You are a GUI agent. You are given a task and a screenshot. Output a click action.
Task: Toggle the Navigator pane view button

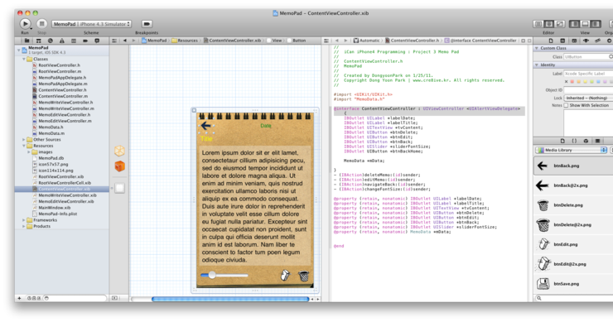click(x=574, y=24)
